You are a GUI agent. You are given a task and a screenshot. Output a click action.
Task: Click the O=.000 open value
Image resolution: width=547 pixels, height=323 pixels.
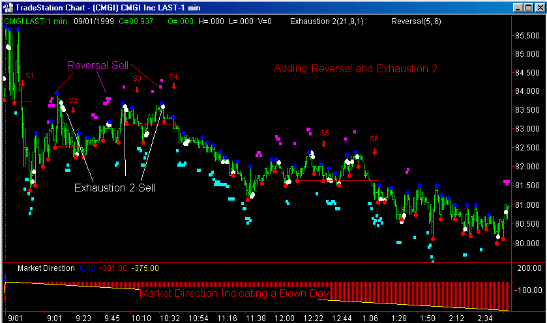coord(181,21)
